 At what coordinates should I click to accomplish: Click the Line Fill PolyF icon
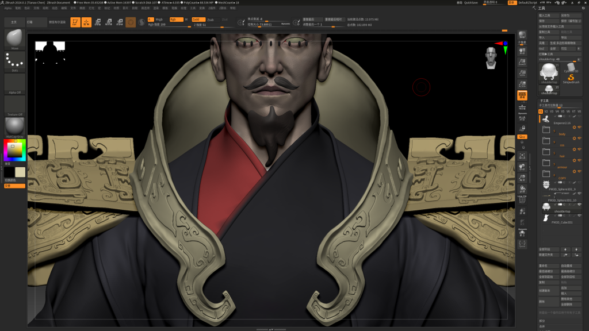[522, 199]
